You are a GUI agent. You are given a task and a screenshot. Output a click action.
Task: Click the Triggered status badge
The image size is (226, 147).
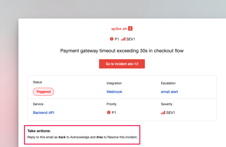pos(43,92)
